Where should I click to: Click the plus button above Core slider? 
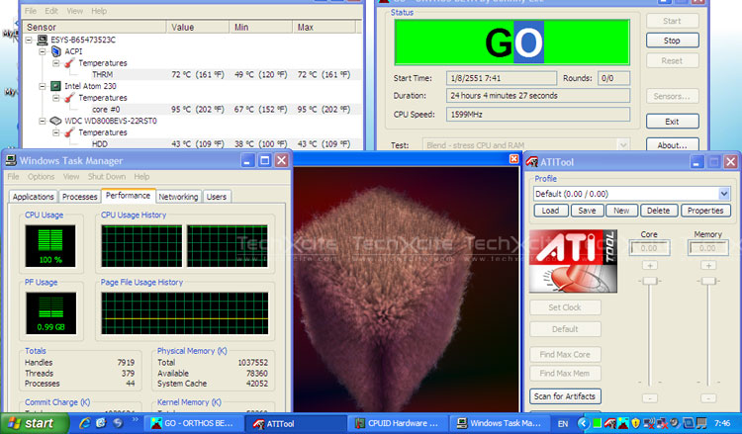650,266
